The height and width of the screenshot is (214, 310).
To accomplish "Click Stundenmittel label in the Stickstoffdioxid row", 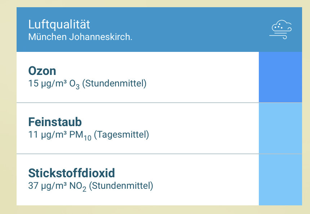I will tap(121, 186).
